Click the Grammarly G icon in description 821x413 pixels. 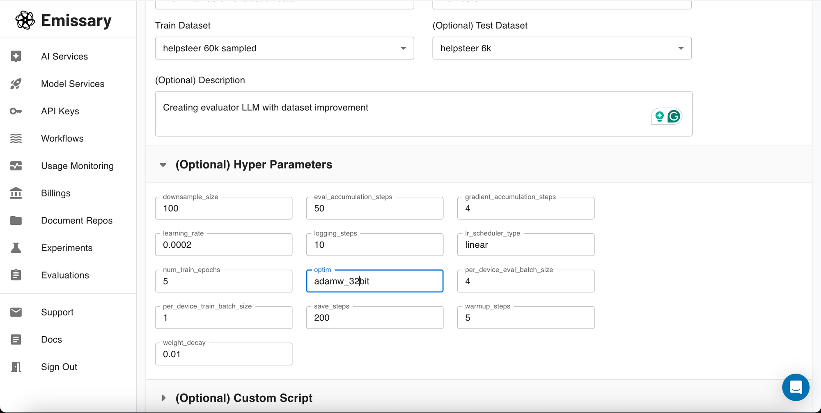[674, 116]
